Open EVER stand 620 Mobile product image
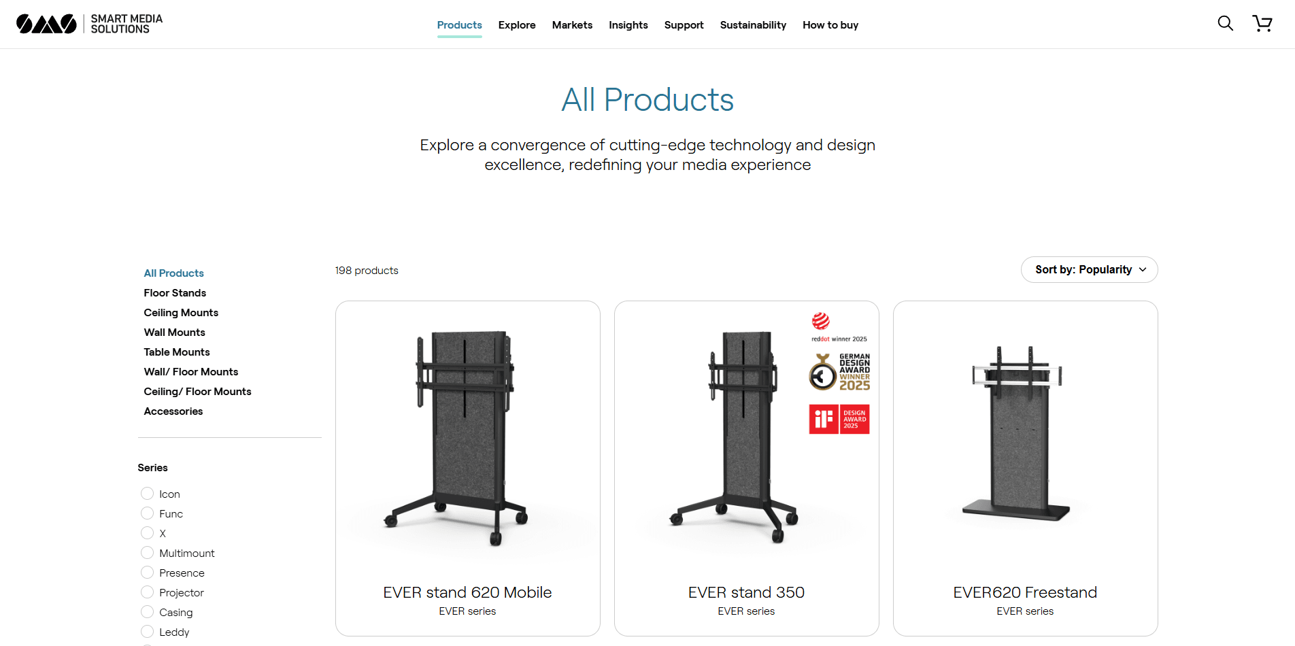This screenshot has height=646, width=1295. (x=468, y=439)
